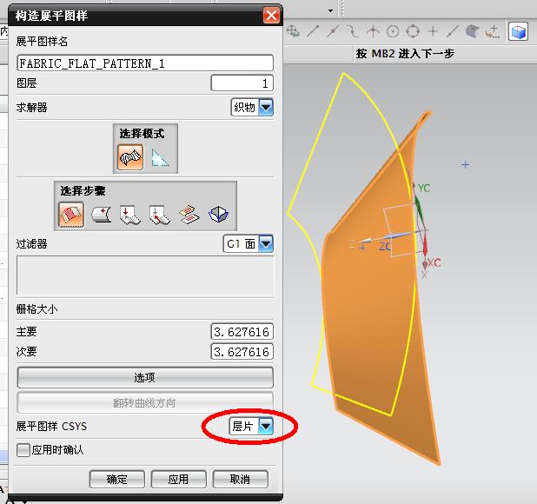Click the FABRIC_FLAT_PATTERN_1 name field

(145, 63)
